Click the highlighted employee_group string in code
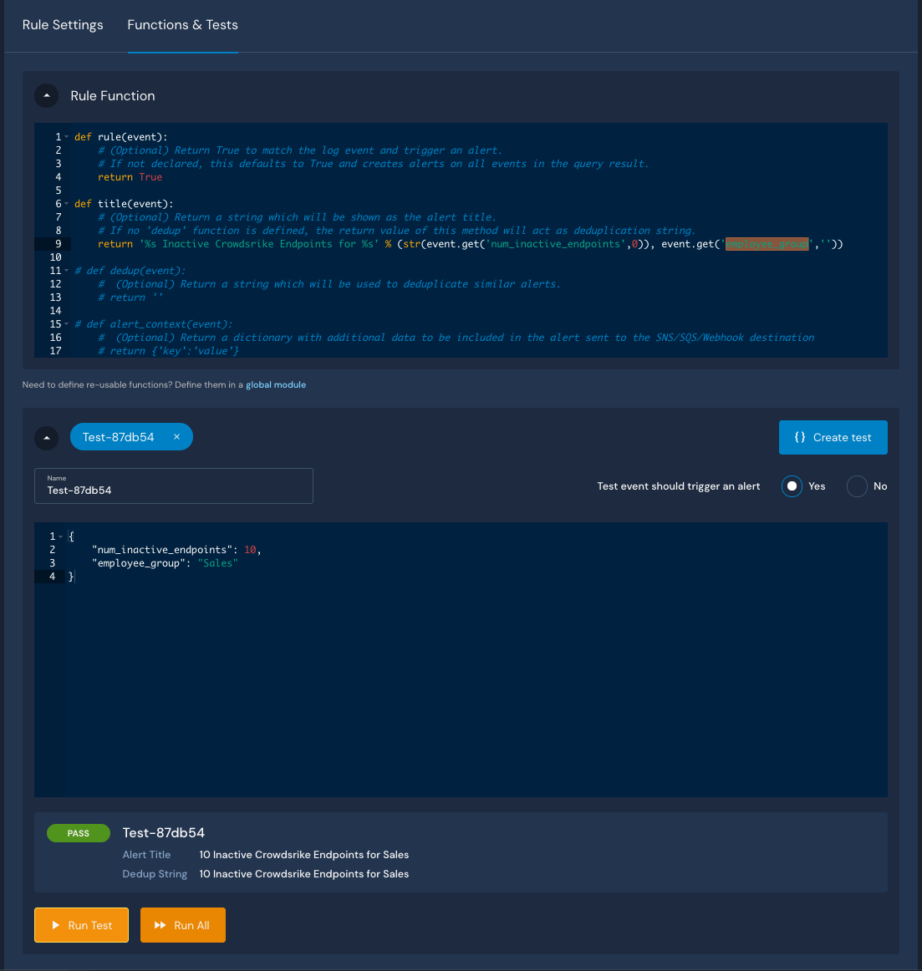The image size is (922, 971). coord(766,243)
